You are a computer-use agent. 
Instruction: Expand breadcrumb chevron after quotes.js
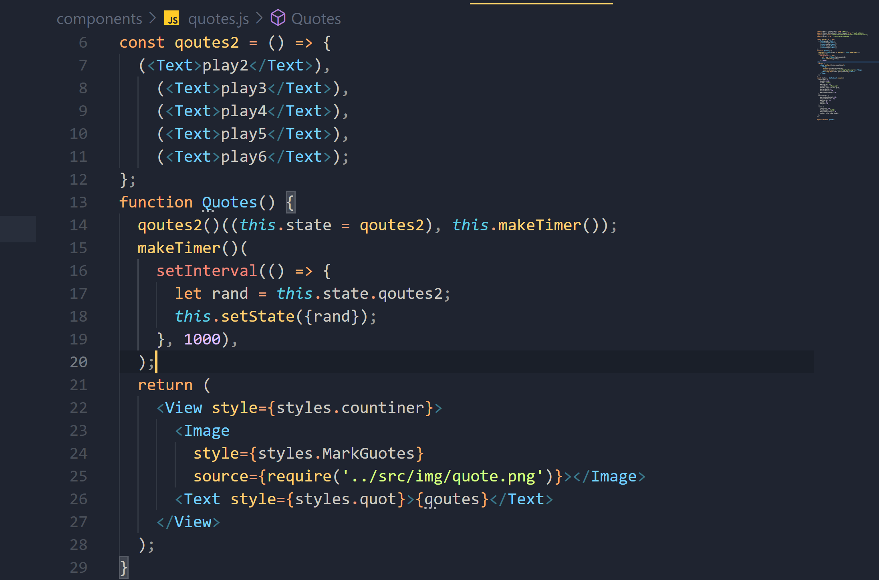(x=259, y=18)
